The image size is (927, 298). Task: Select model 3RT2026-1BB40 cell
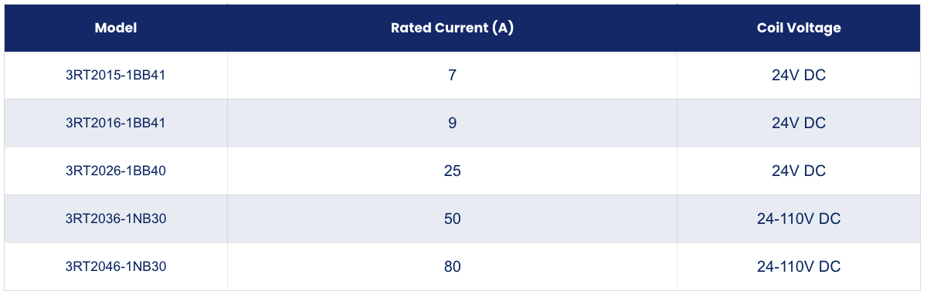pos(116,171)
